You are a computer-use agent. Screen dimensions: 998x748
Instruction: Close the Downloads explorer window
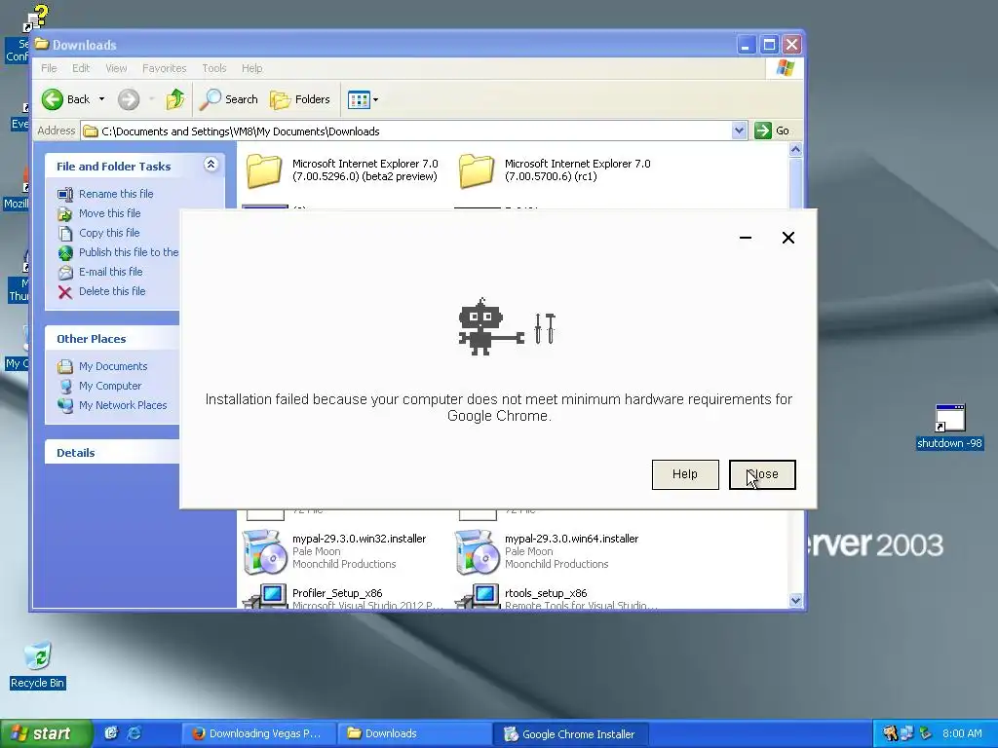(791, 45)
